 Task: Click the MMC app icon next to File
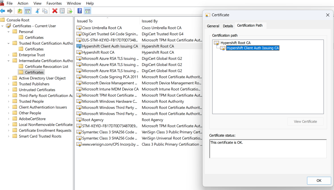(x=2, y=3)
